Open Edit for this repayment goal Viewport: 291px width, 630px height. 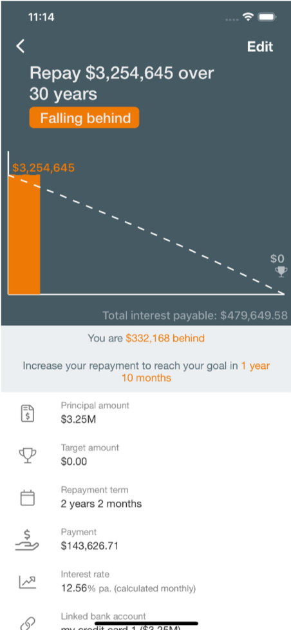(x=260, y=46)
